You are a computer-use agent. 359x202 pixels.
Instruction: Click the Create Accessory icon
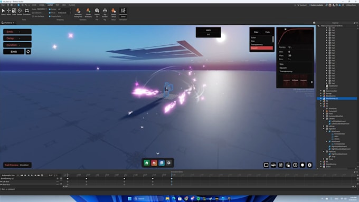pos(88,13)
